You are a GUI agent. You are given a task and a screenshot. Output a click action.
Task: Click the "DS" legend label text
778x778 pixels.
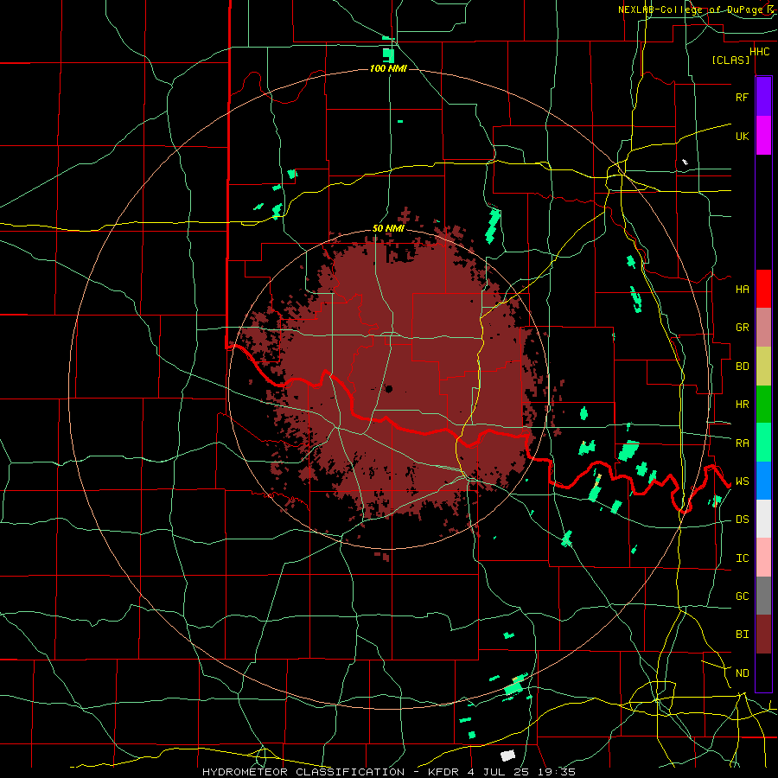pyautogui.click(x=742, y=520)
